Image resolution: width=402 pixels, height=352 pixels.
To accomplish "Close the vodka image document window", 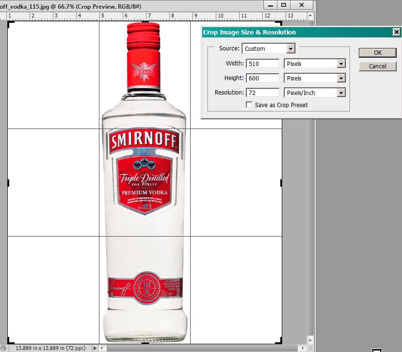I will point(303,5).
